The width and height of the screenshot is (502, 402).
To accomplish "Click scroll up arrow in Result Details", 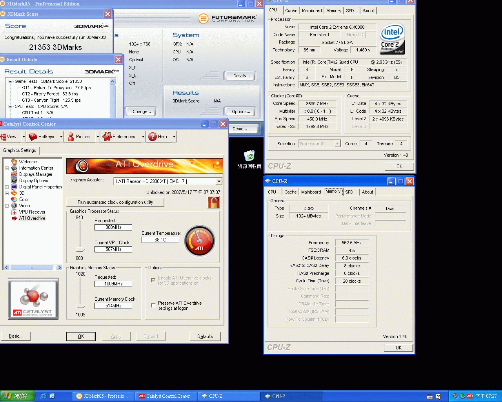I will click(x=113, y=81).
